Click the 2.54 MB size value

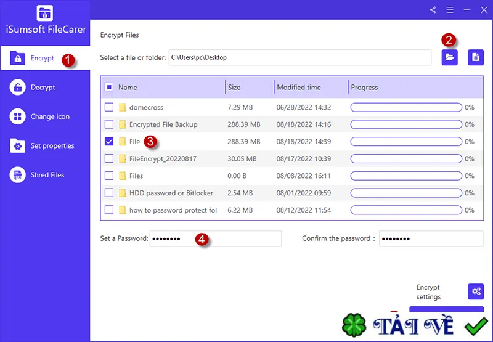pos(240,193)
